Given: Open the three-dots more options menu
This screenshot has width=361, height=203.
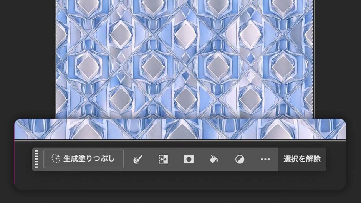Looking at the screenshot, I should coord(265,159).
